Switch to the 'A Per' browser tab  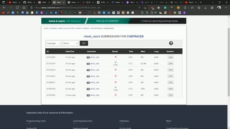click(x=102, y=3)
